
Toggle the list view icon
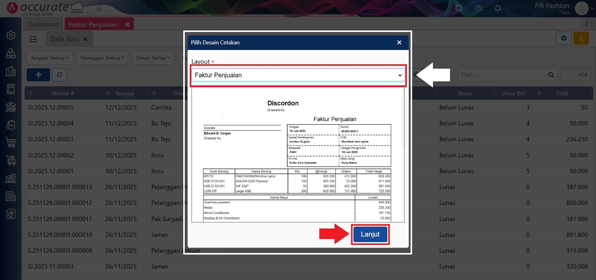coord(33,39)
